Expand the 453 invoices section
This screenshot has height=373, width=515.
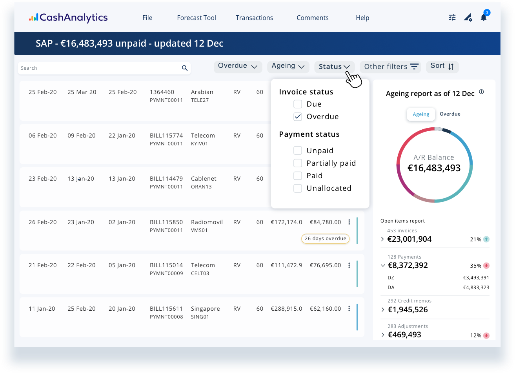tap(382, 239)
